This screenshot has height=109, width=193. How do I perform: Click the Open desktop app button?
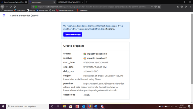tap(73, 35)
